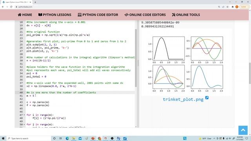Open Google Chrome from the taskbar
251x141 pixels.
pyautogui.click(x=99, y=138)
